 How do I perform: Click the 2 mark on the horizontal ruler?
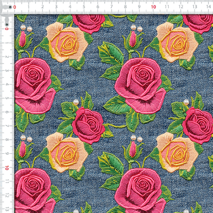pos(43,7)
